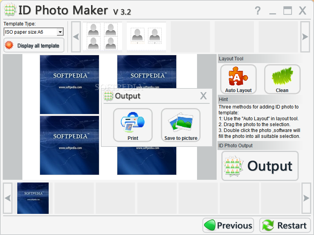Select the four-photo template thumbnail
The height and width of the screenshot is (235, 314).
point(102,36)
